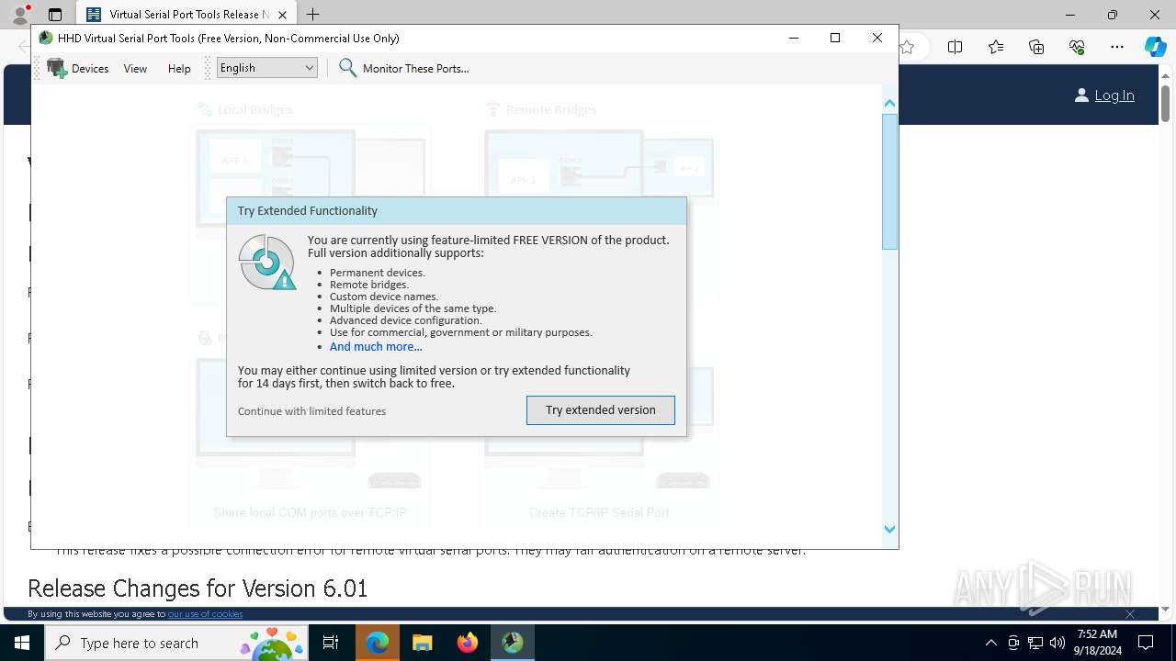Open Microsoft Edge from taskbar
Screen dimensions: 1176x661
[x=378, y=643]
